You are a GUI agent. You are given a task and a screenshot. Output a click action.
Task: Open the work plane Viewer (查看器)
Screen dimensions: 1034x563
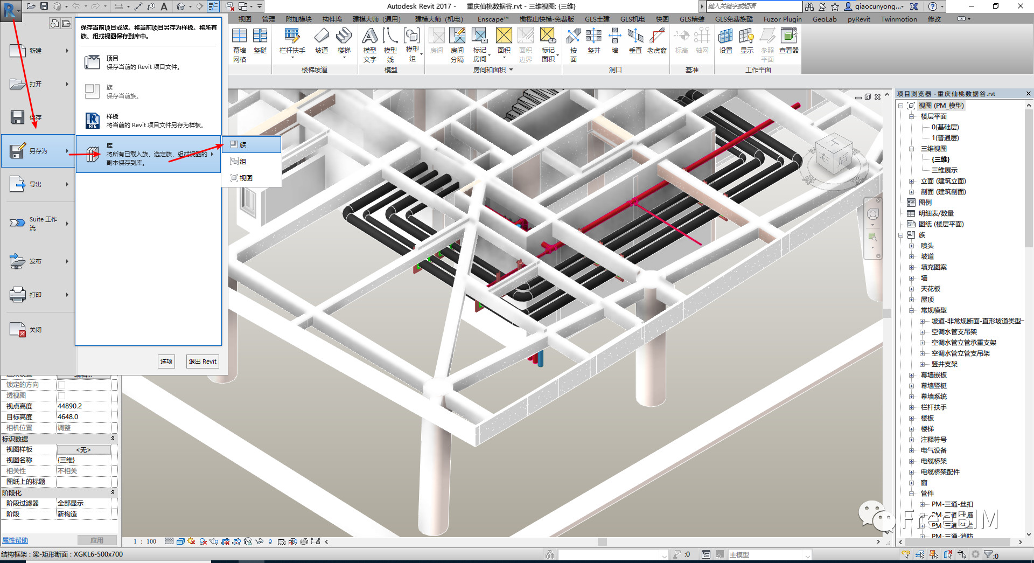click(789, 41)
